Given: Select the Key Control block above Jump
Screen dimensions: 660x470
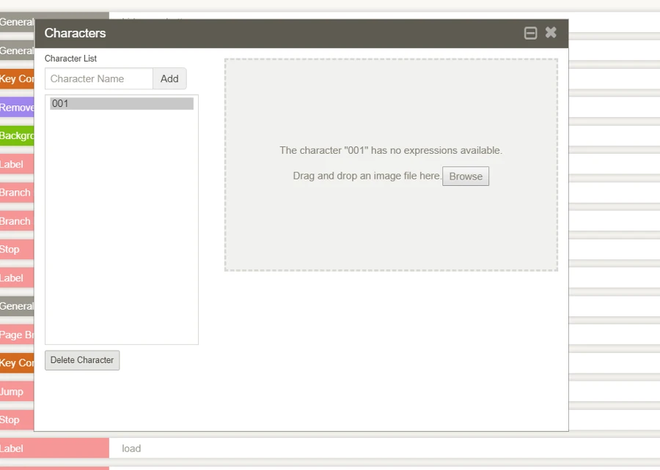Looking at the screenshot, I should (17, 363).
